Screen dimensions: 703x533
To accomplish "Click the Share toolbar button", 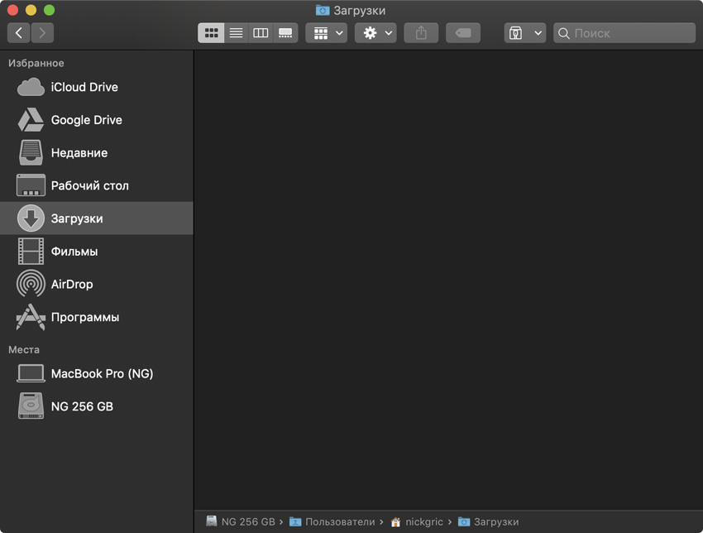I will (421, 33).
